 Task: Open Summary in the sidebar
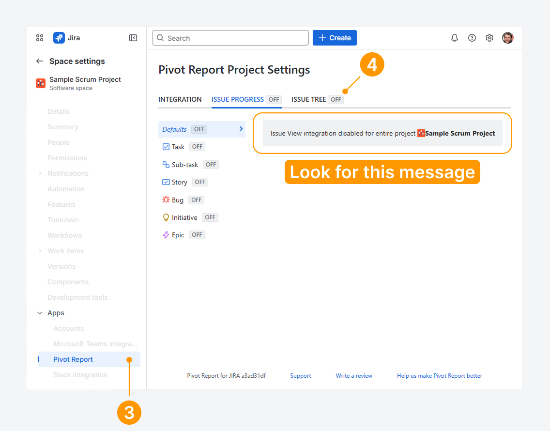[x=63, y=127]
